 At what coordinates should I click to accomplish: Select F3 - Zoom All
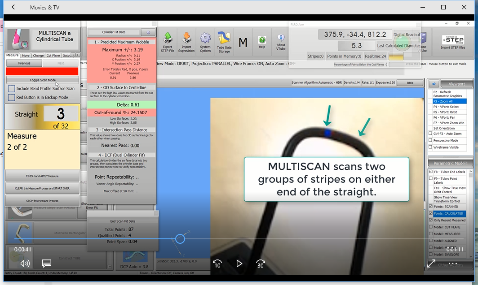tap(450, 101)
